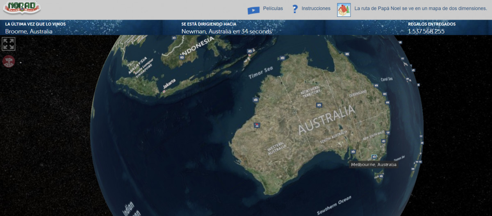Click the 2D map house icon
Screen dimensions: 492x216
pyautogui.click(x=344, y=10)
